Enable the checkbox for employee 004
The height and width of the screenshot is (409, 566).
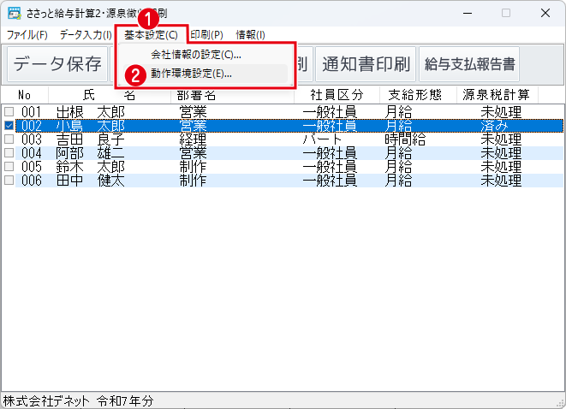coord(9,153)
